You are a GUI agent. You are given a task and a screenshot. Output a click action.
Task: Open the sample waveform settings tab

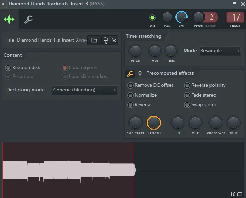coord(9,19)
